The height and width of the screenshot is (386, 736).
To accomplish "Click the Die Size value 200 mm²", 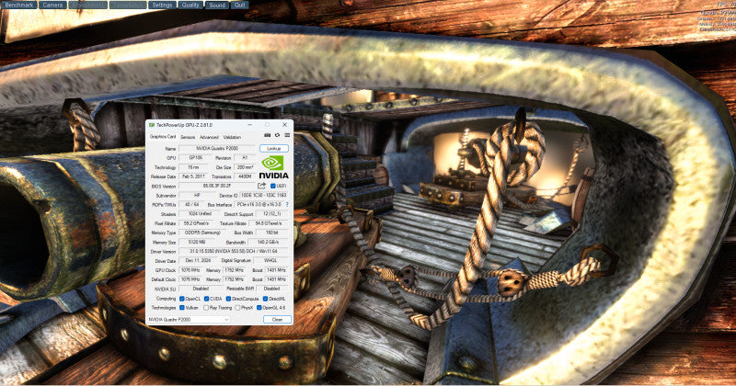I will tap(245, 167).
